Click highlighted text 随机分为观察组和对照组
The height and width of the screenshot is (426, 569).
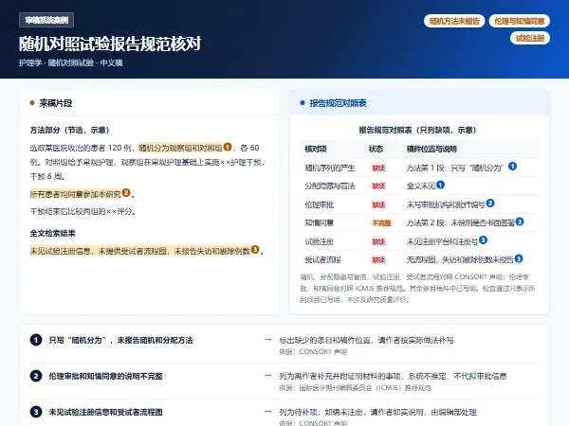(180, 148)
